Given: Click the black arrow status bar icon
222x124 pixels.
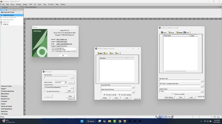Looking at the screenshot, I should (169, 117).
